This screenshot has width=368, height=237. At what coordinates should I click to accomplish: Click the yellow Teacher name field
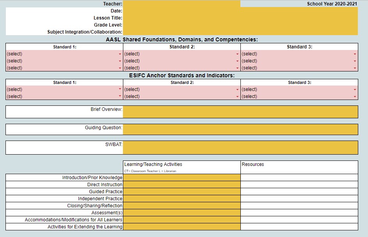tap(181, 4)
